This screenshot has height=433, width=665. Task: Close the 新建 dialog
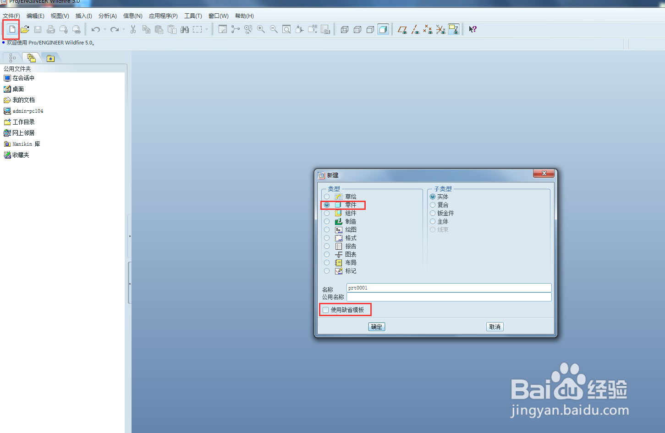pyautogui.click(x=544, y=173)
